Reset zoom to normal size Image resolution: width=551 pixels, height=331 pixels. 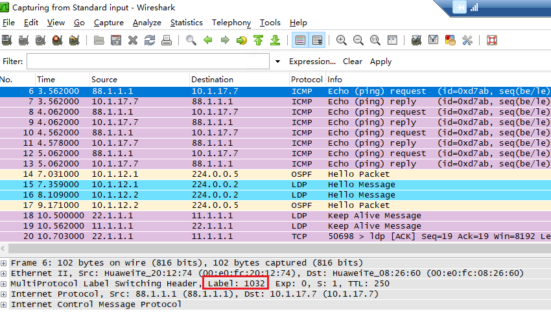(x=375, y=40)
